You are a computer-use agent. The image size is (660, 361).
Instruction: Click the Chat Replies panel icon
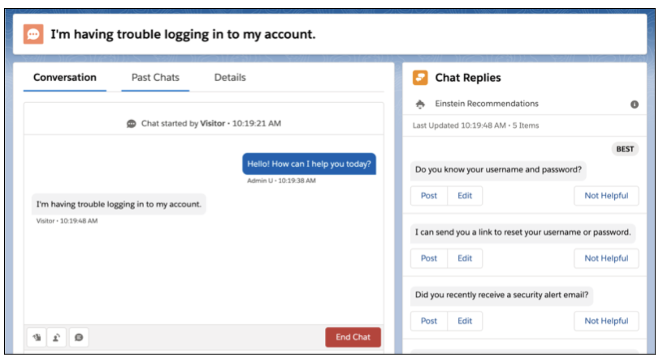click(420, 78)
